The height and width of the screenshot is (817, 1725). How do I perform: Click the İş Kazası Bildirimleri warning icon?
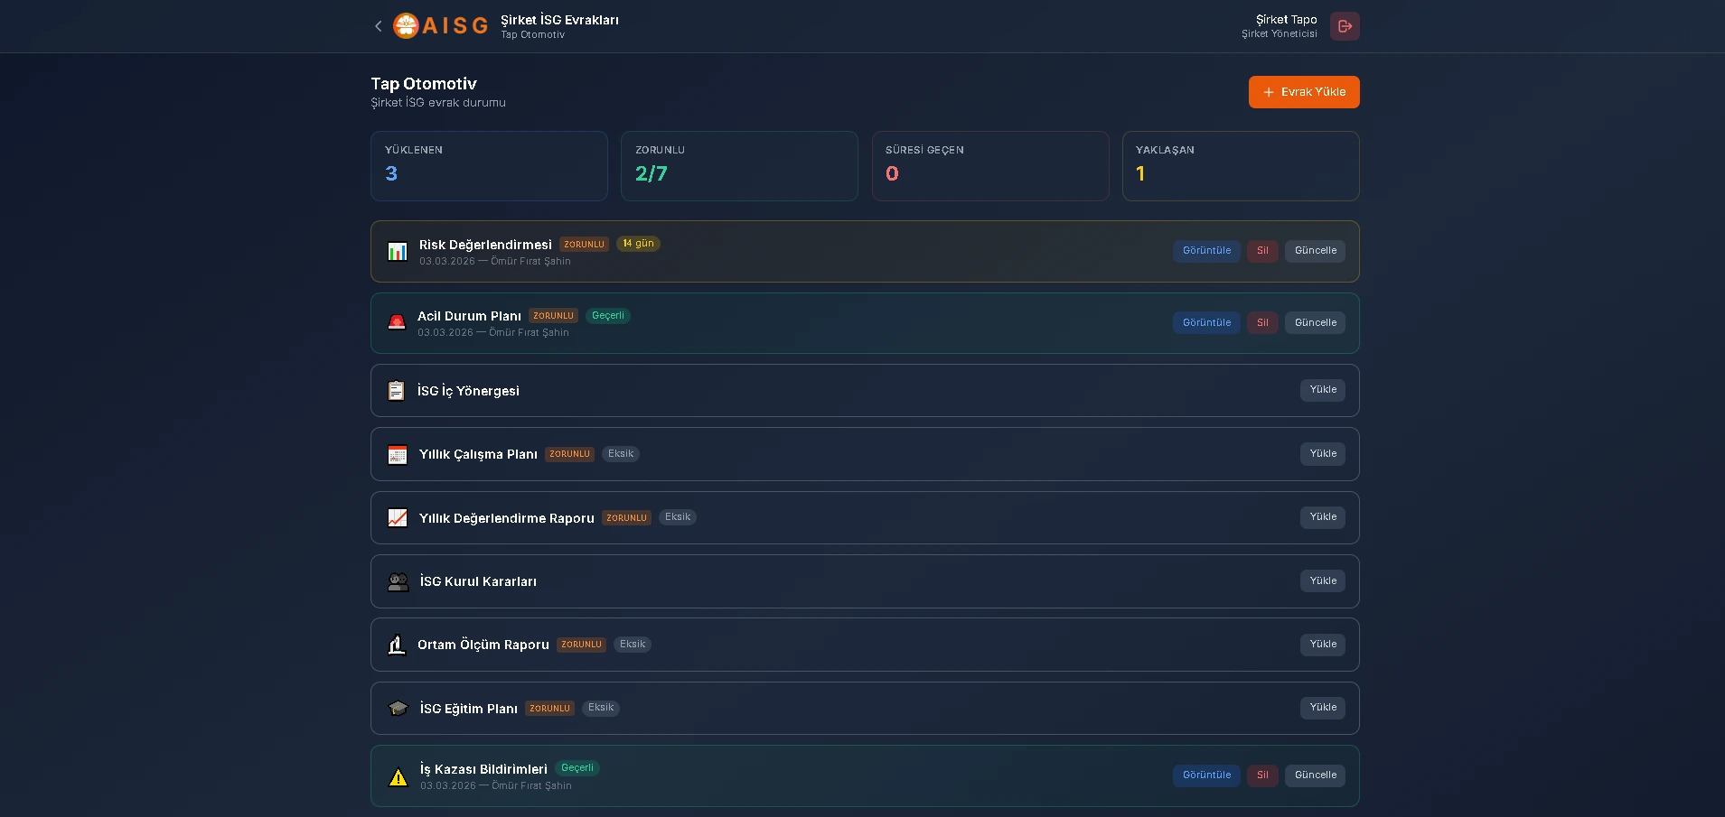click(398, 777)
